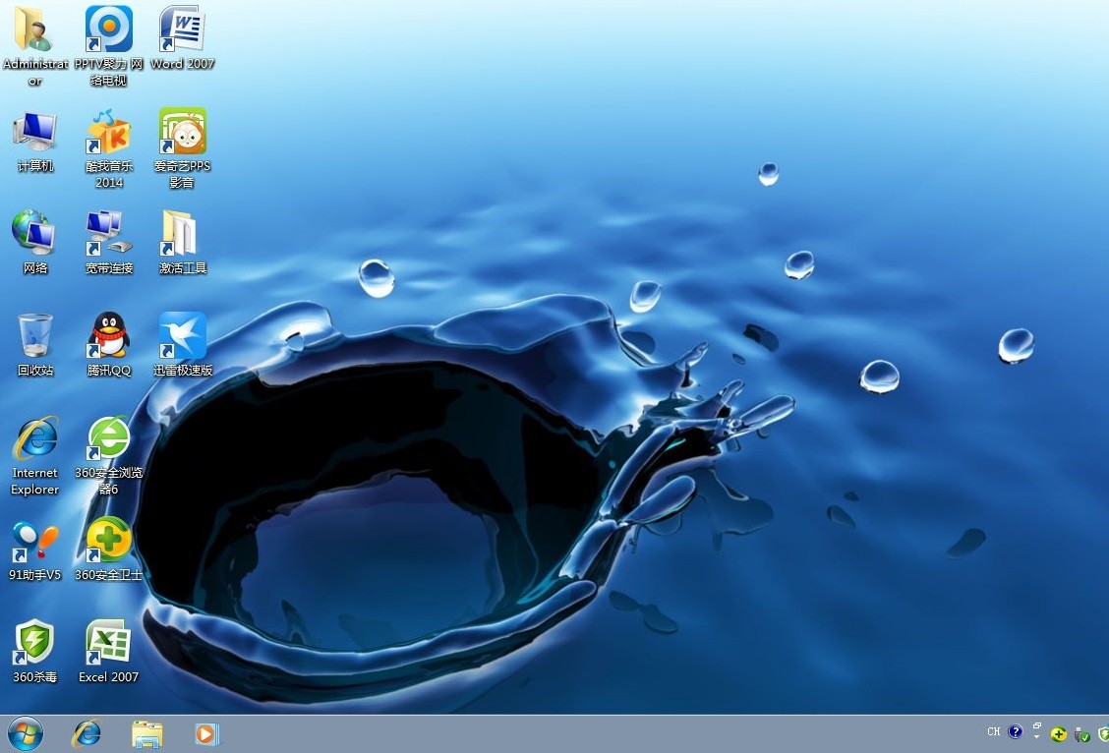Start the 宽带连接 broadband connection

point(108,233)
